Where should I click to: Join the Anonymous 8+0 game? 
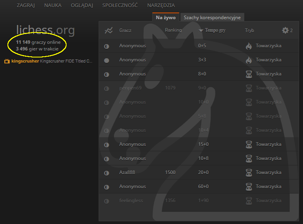tap(198, 74)
